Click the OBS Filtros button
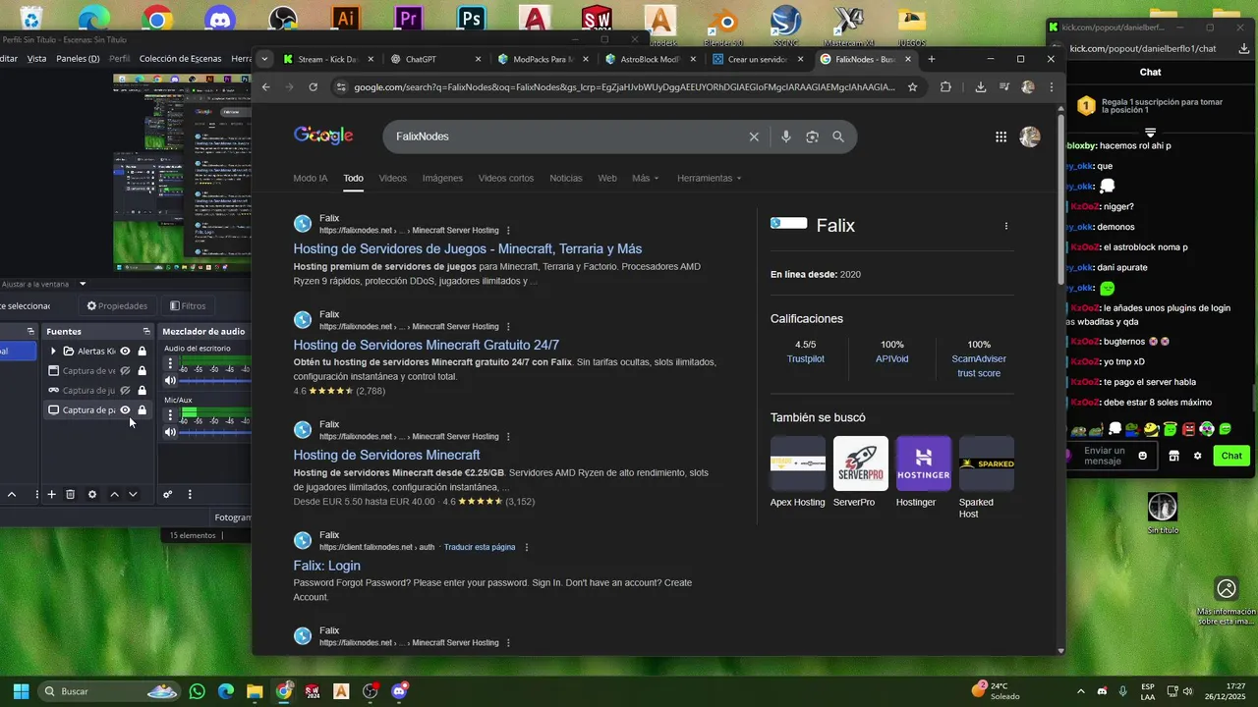The height and width of the screenshot is (707, 1258). coord(188,306)
